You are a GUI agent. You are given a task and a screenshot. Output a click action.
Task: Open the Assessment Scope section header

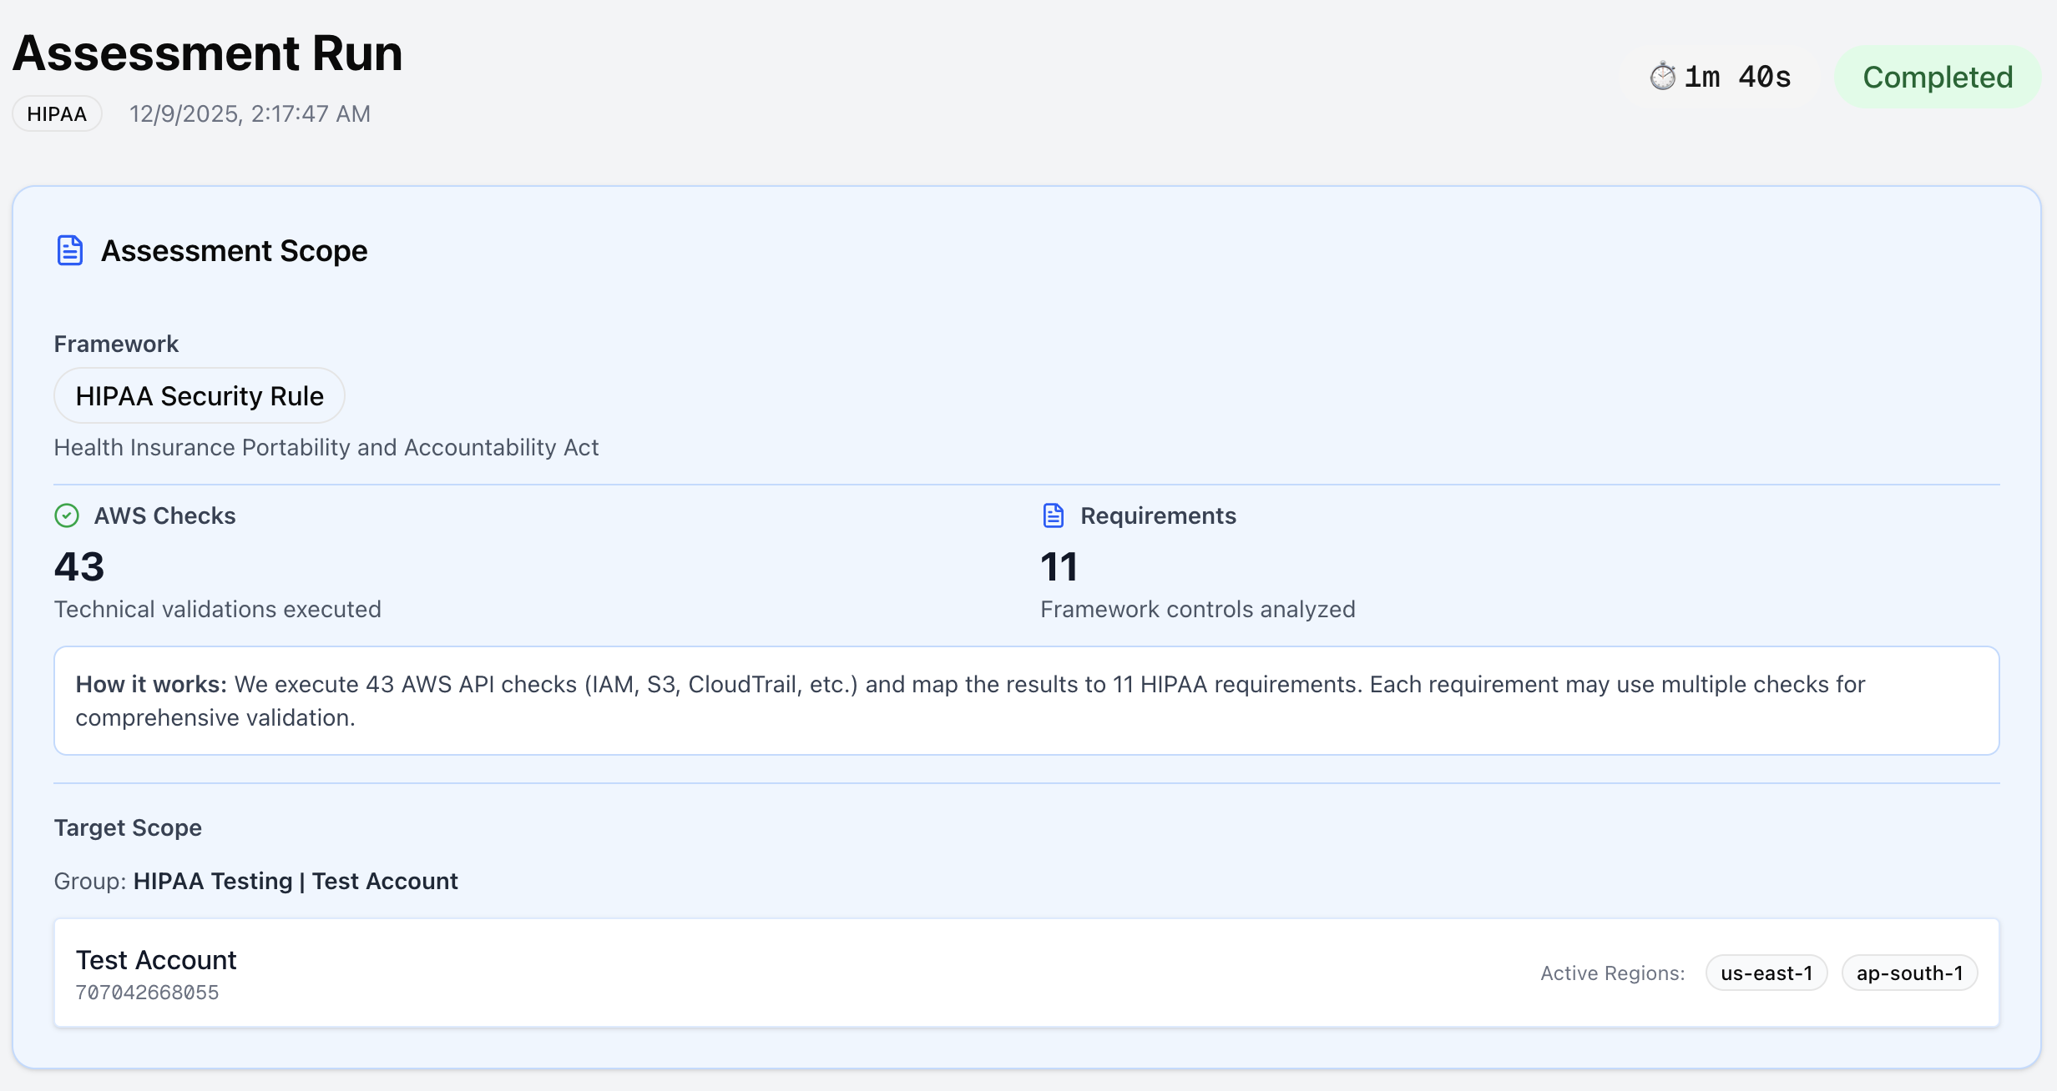tap(234, 250)
